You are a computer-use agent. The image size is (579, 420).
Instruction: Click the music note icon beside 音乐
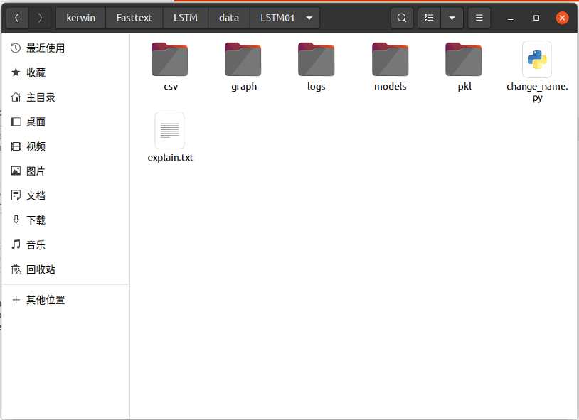16,244
